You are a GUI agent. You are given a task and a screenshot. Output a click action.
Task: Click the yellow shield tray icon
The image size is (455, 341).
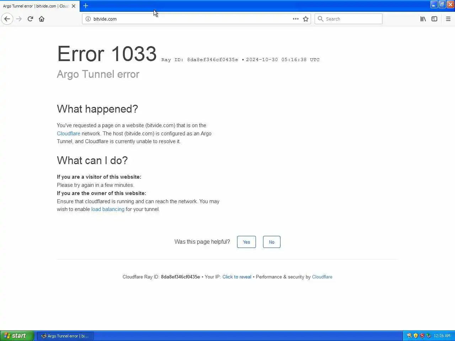416,336
